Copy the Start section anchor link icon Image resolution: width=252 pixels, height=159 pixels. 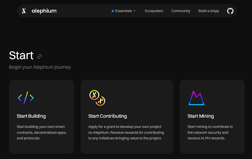pos(40,56)
